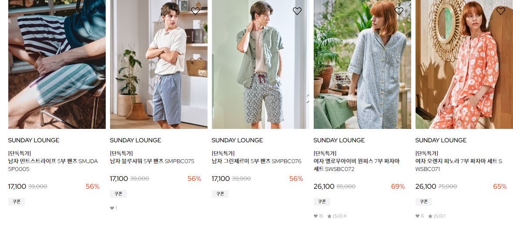
Task: Open mint stripe pants product image
Action: [x=57, y=64]
